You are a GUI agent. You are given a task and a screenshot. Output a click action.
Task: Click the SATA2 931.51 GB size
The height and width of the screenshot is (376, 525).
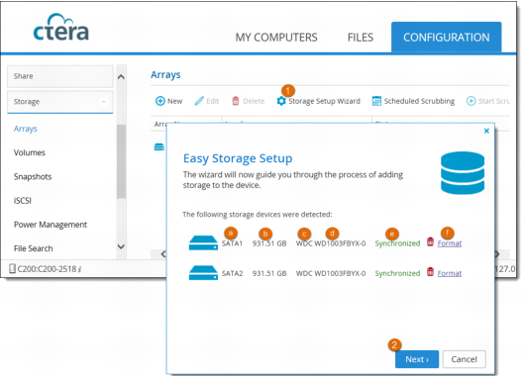[269, 273]
